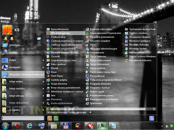Screen dimensions: 174x130
Task: Open Opera from the taskbar
Action: [x=17, y=126]
